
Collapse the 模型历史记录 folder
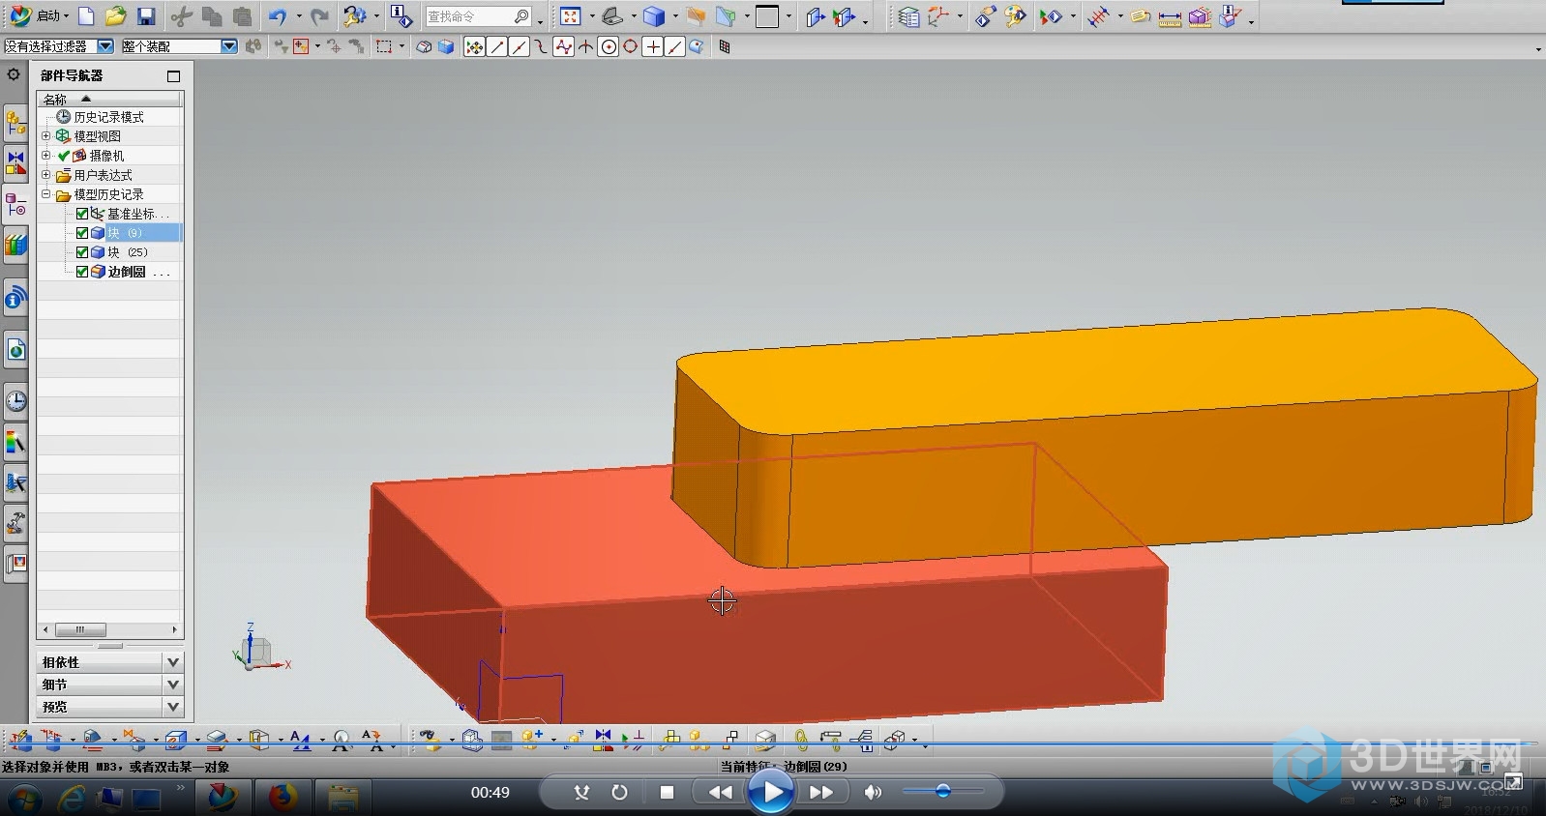point(45,194)
